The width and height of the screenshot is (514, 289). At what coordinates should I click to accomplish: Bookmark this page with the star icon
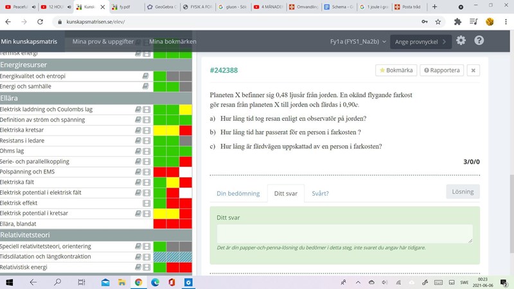tap(438, 21)
